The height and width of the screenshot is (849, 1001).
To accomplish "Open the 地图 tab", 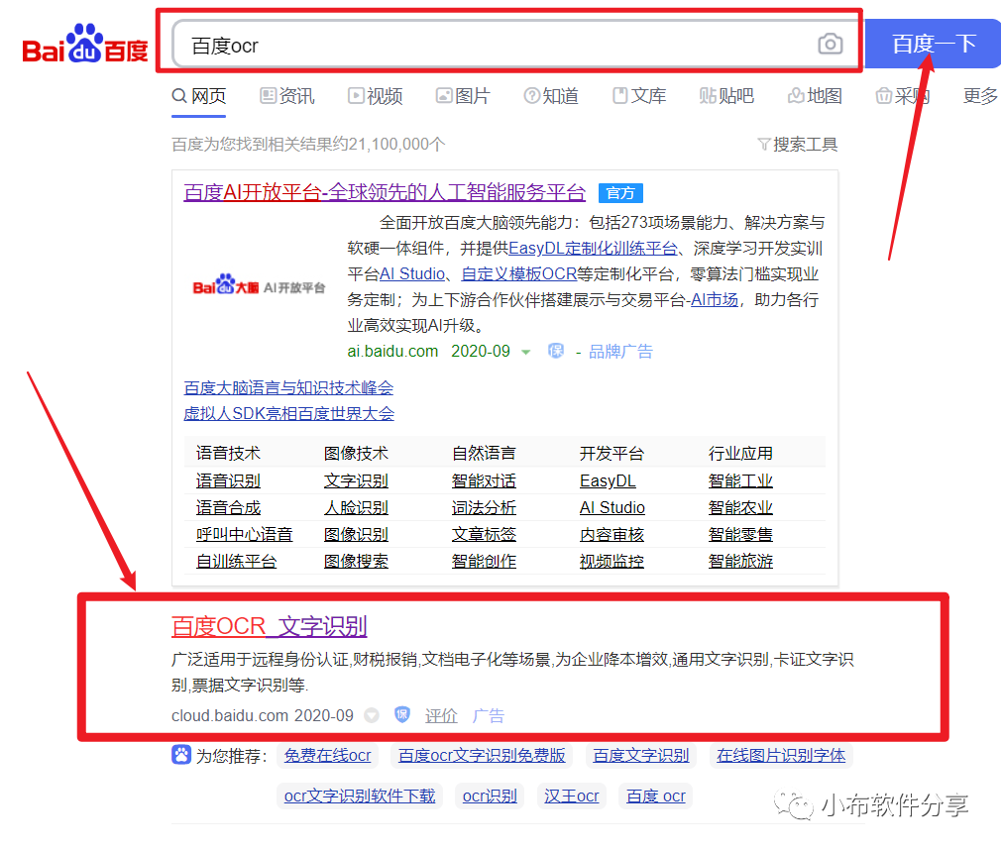I will point(815,96).
